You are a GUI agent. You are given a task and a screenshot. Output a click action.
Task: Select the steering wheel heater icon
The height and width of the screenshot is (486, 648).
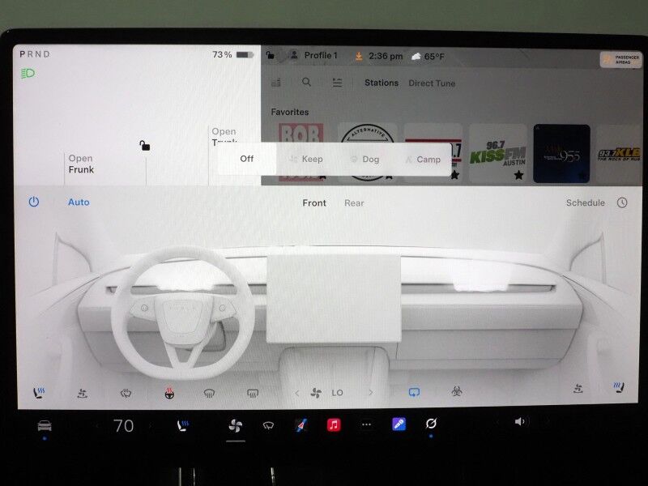click(x=168, y=392)
